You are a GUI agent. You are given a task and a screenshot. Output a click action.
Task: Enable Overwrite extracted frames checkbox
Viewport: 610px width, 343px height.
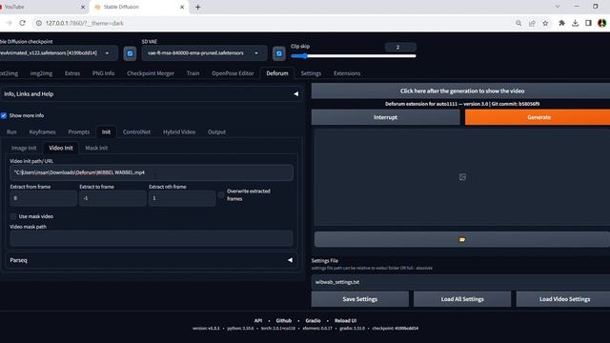[221, 194]
